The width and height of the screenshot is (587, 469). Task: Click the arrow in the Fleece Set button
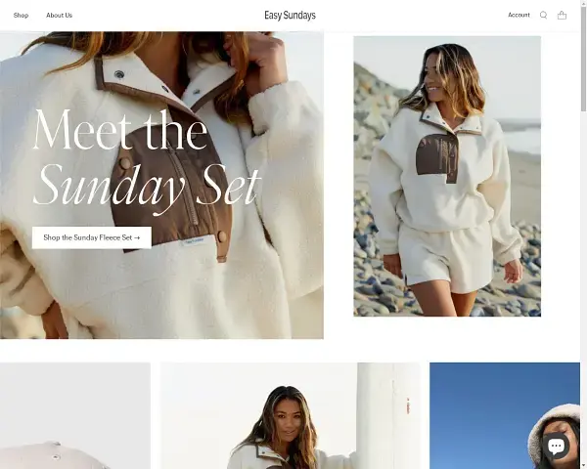click(137, 237)
